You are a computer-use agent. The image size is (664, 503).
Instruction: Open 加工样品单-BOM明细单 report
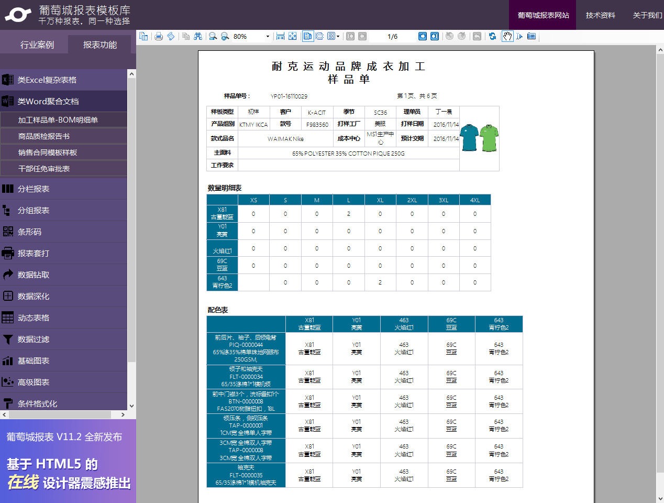(x=63, y=119)
